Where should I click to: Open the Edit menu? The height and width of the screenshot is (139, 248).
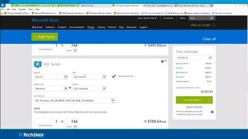tap(8, 9)
